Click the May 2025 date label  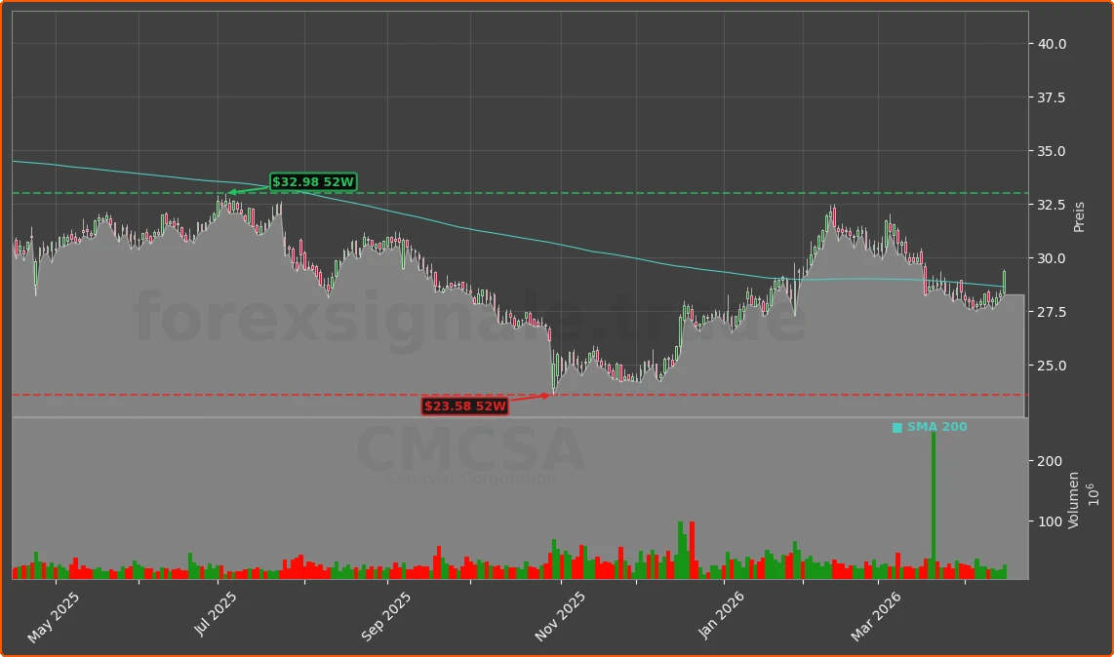pos(54,618)
